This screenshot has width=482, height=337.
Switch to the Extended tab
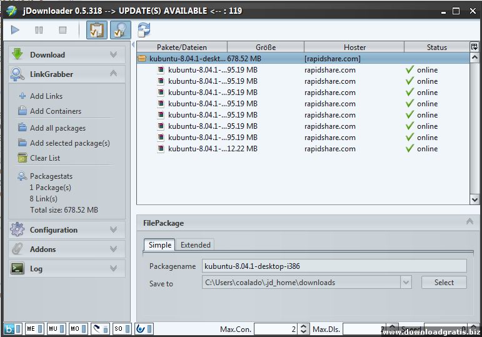click(x=196, y=244)
